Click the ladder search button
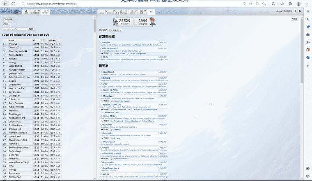The width and height of the screenshot is (312, 181). click(31, 29)
